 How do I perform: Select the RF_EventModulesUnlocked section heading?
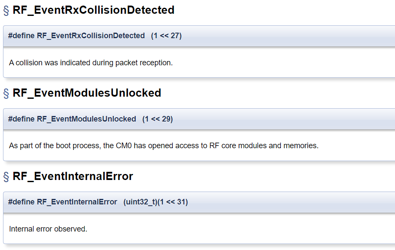(x=87, y=93)
